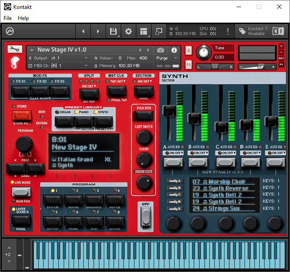This screenshot has width=290, height=272.
Task: Solo the instrument with S button
Action: click(188, 50)
